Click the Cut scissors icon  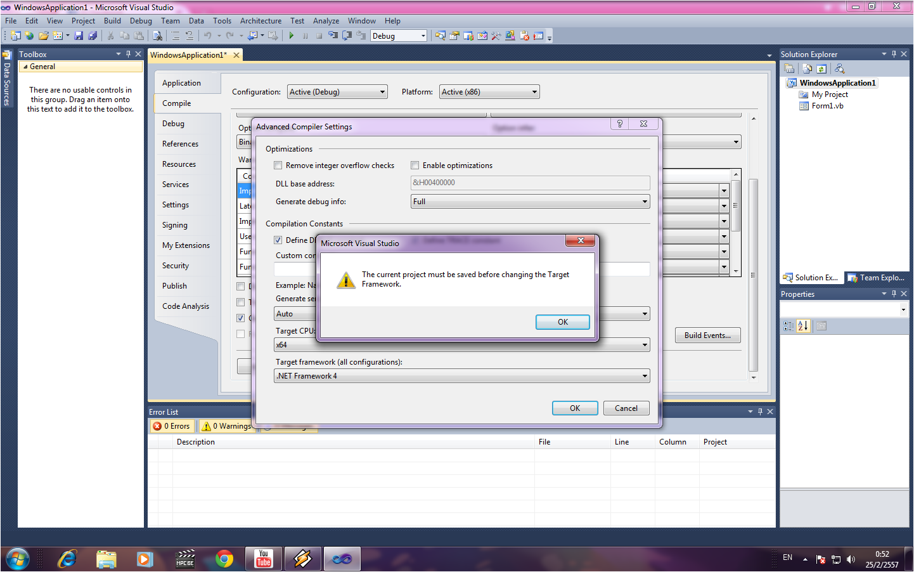pos(110,36)
